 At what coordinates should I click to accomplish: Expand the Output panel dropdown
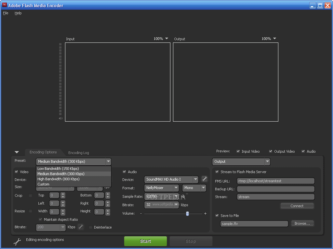pyautogui.click(x=267, y=161)
